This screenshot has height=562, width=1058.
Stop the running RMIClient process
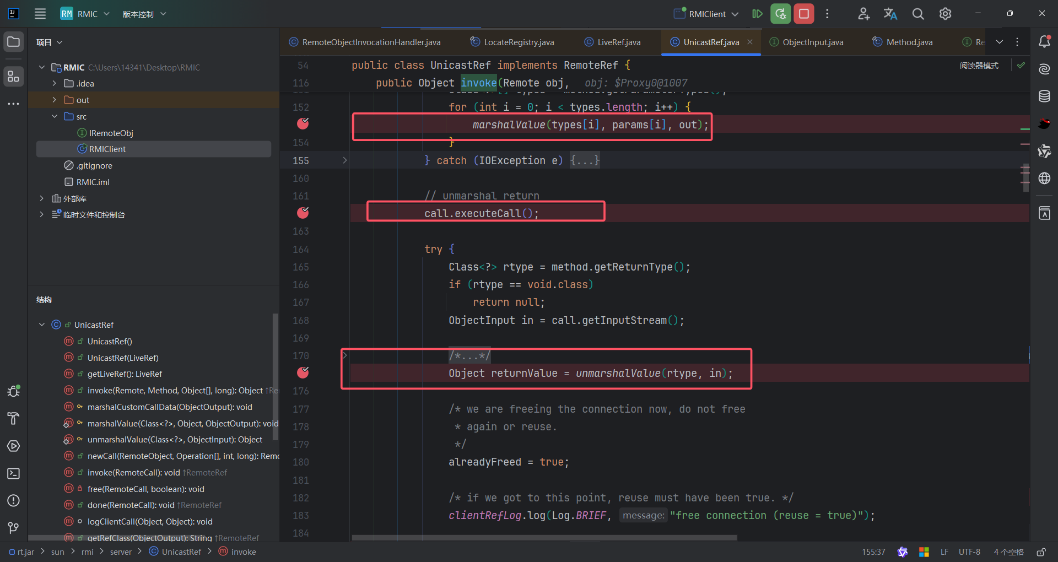point(804,14)
